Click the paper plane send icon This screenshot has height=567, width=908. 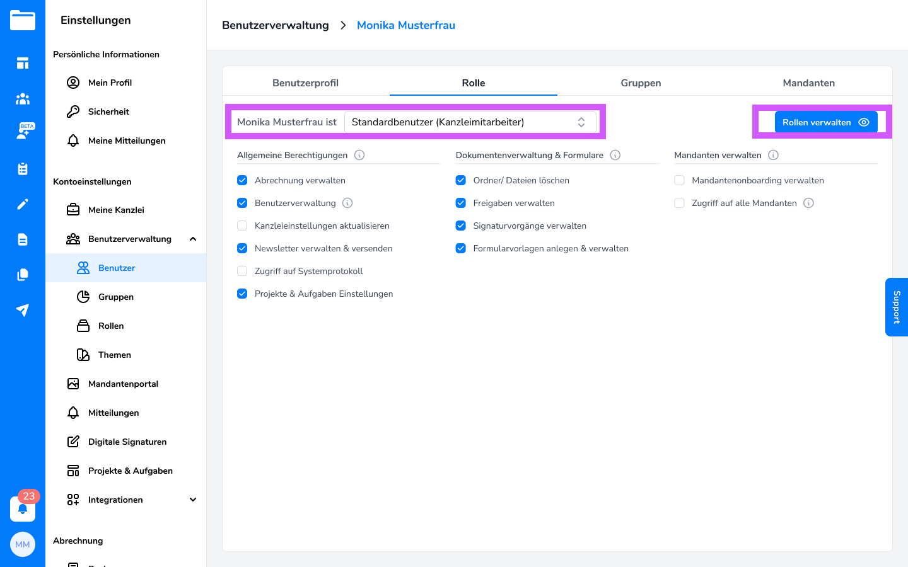click(x=23, y=310)
